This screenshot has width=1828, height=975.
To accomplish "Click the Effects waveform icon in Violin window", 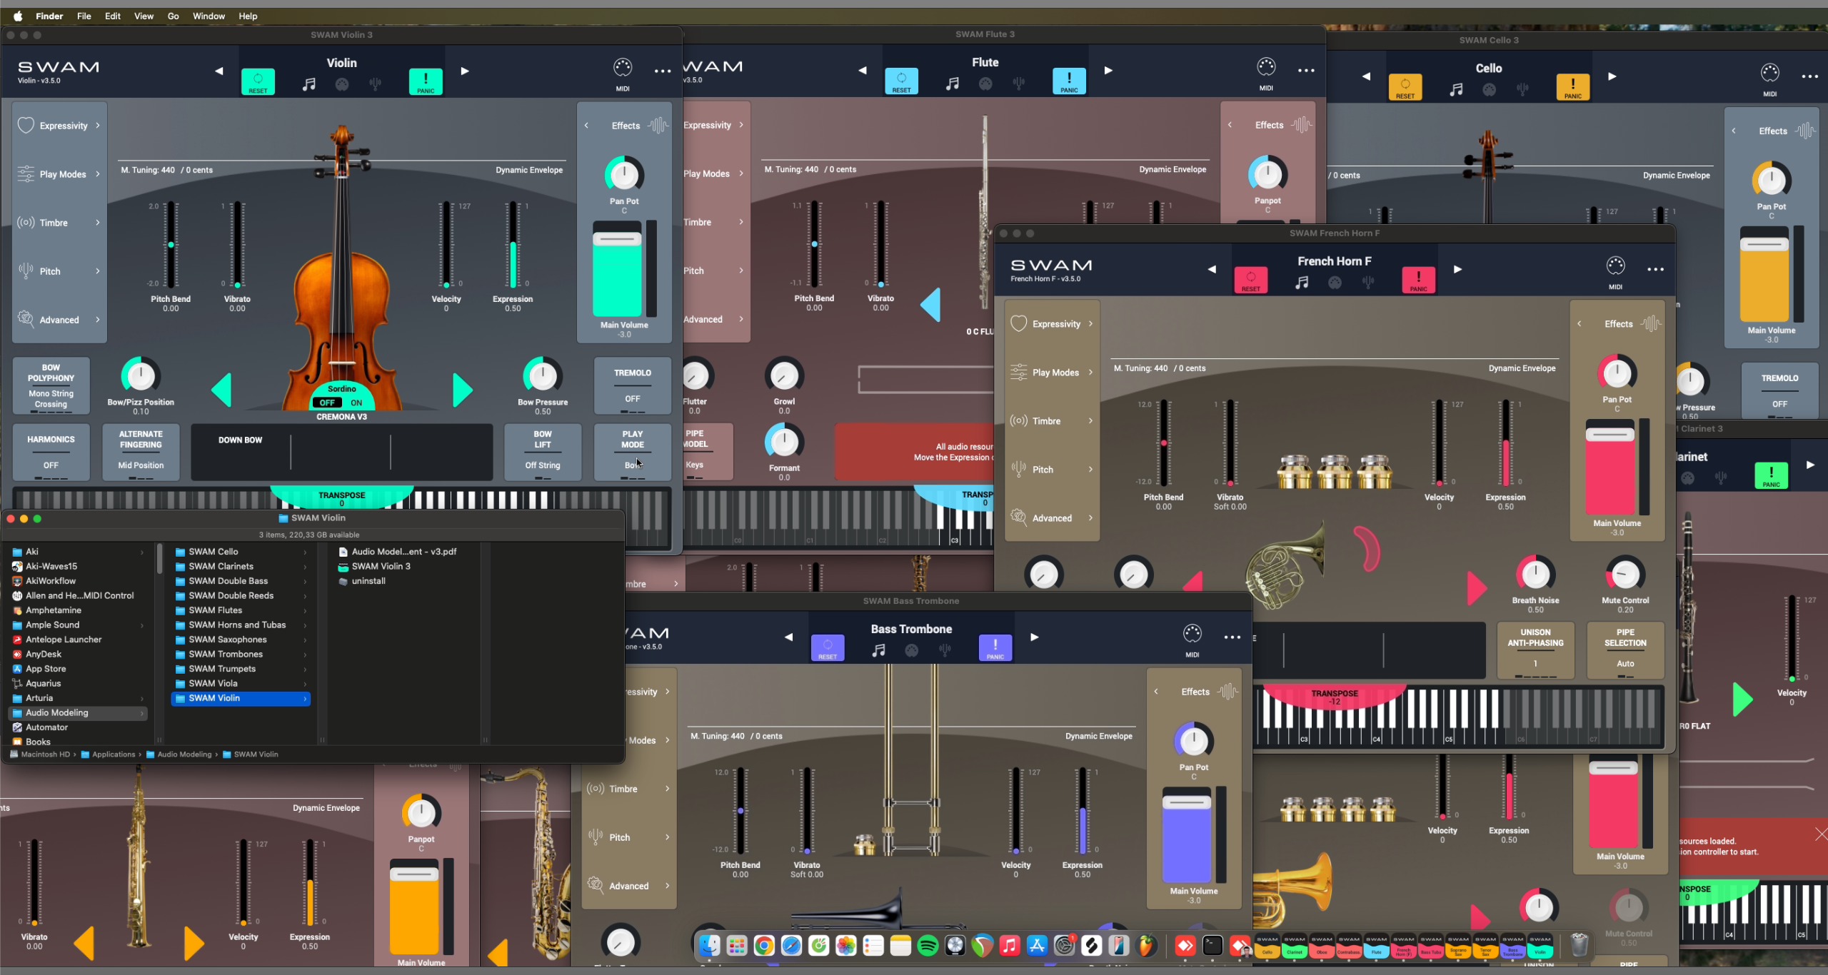I will (658, 126).
